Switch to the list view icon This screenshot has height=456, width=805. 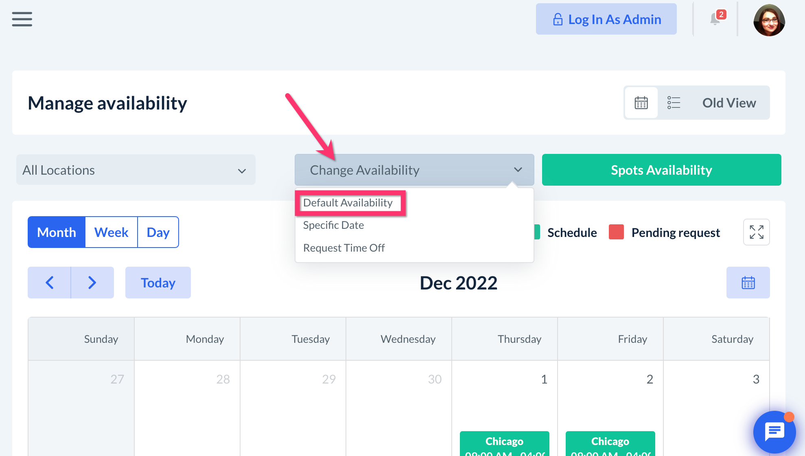(674, 103)
